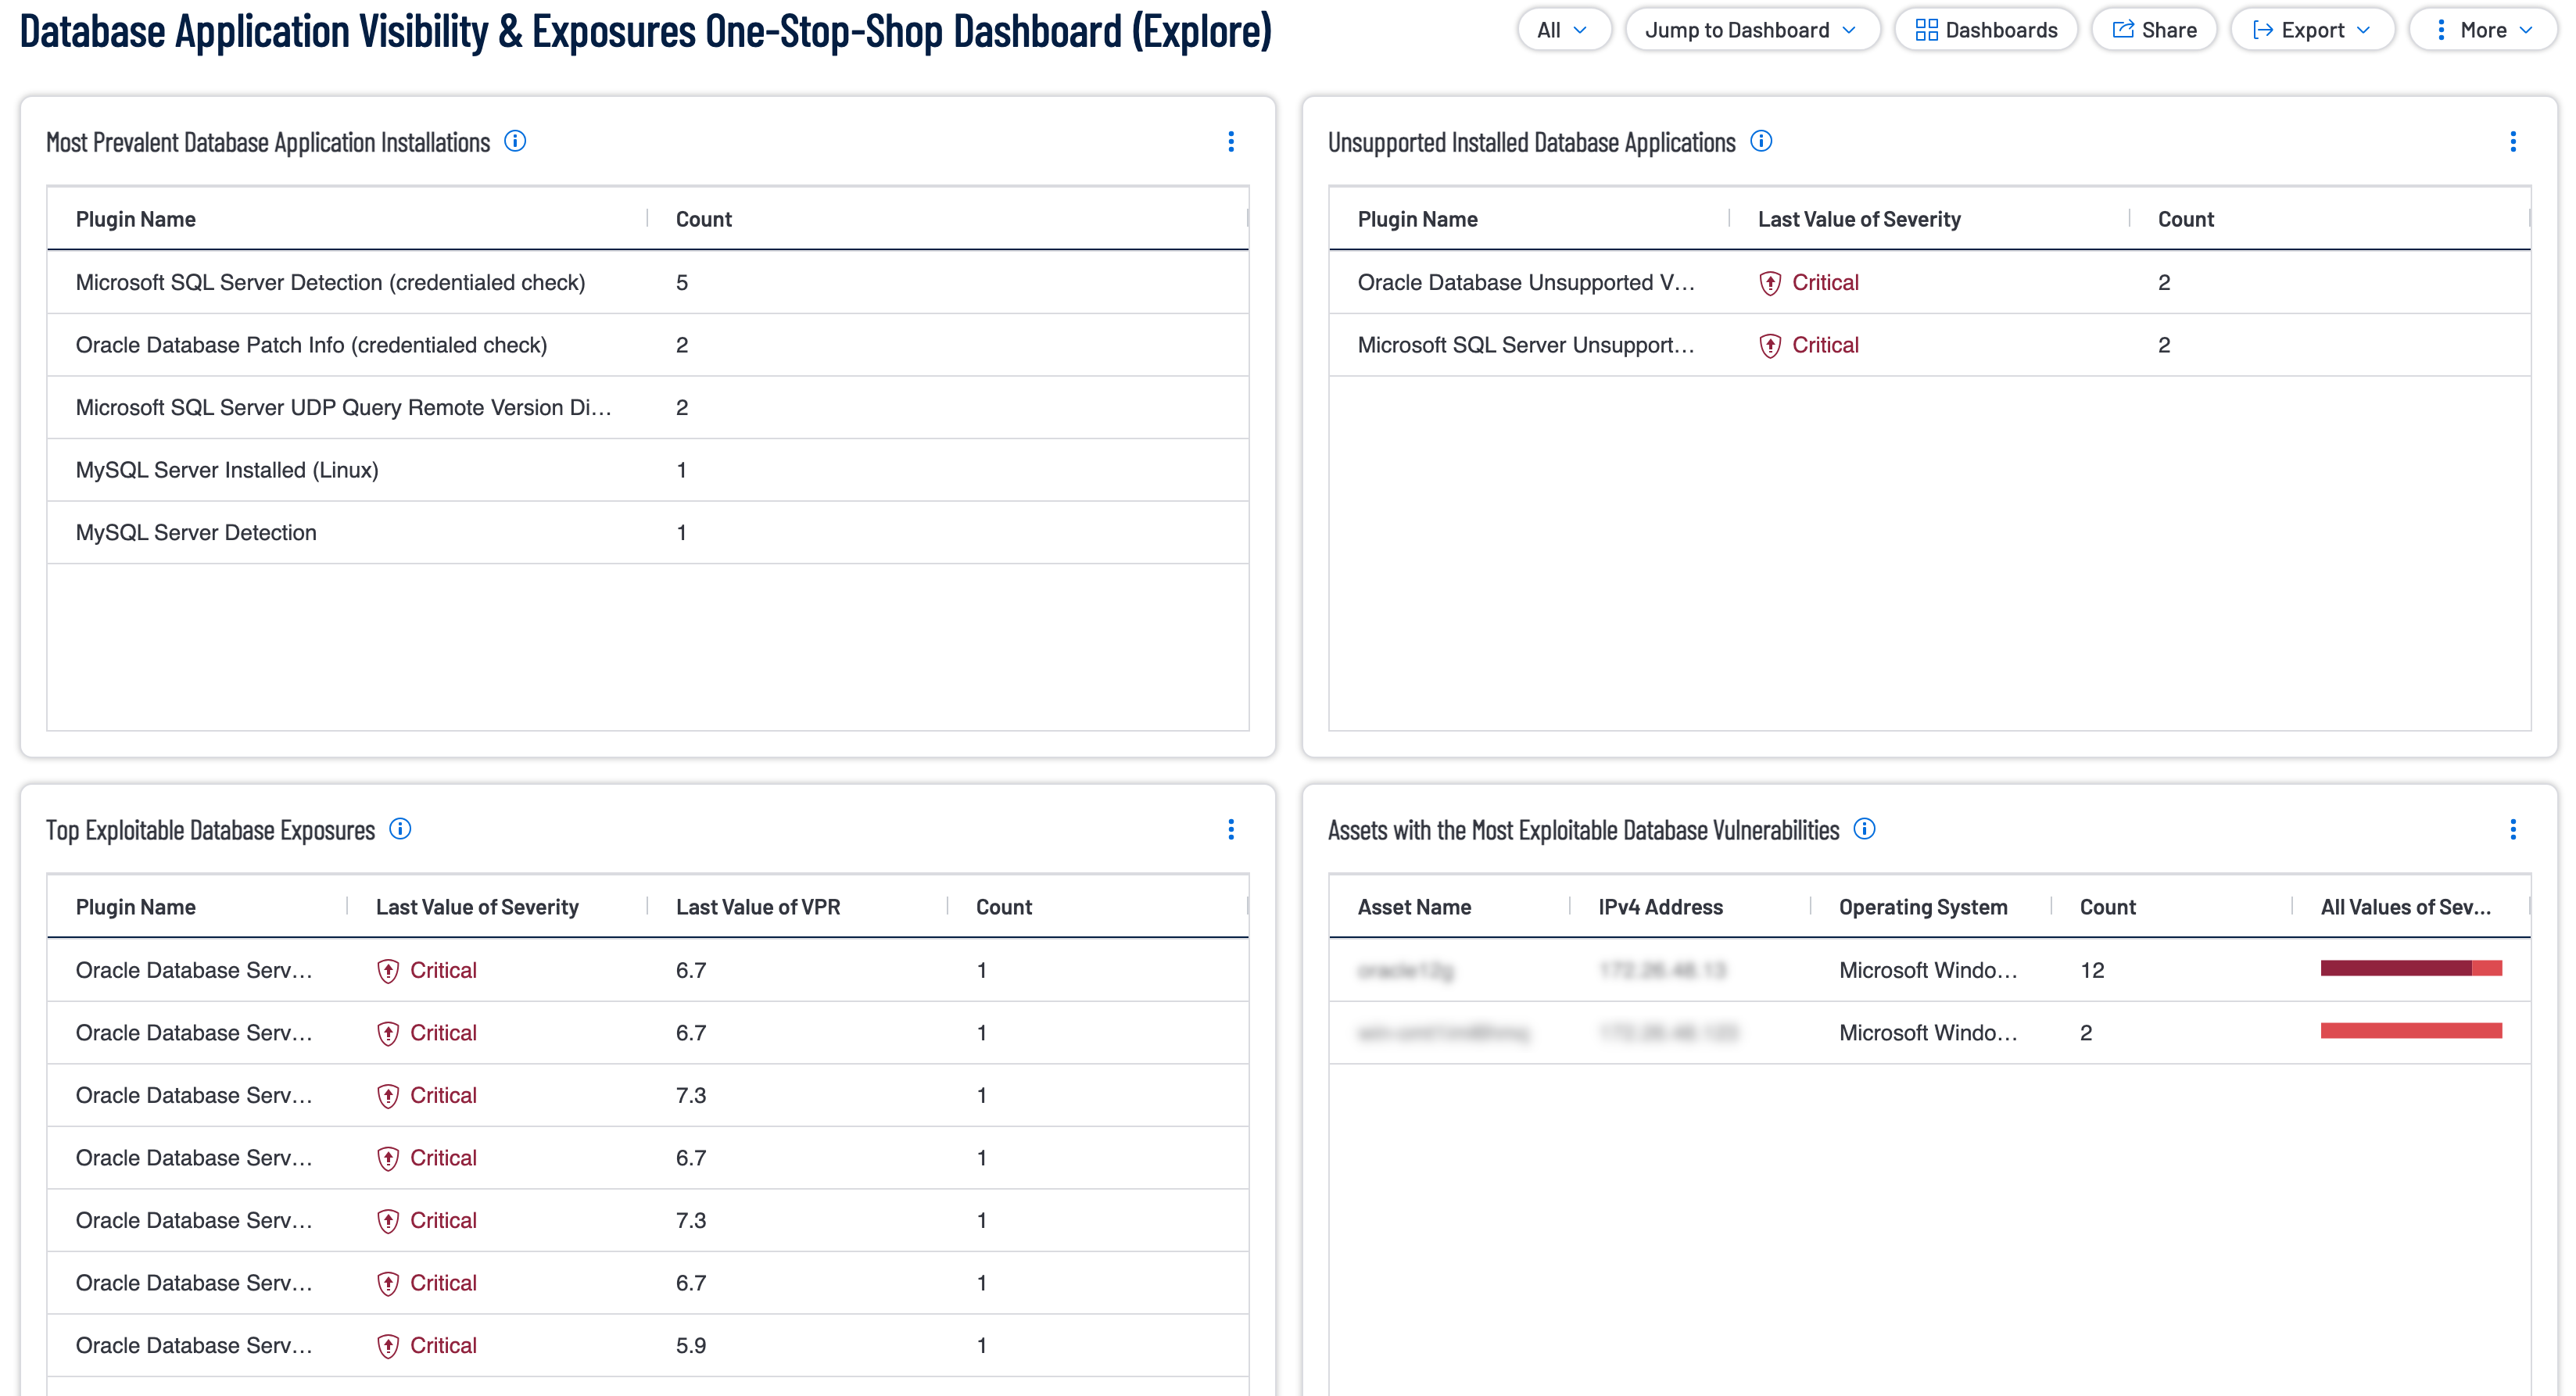The image size is (2576, 1396).
Task: Click the Dashboards button
Action: (1986, 29)
